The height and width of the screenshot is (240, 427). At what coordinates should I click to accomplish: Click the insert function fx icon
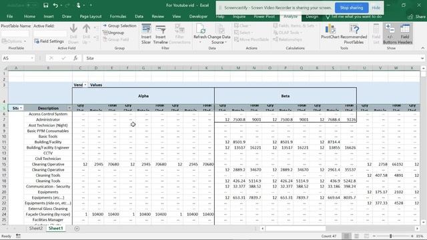click(75, 58)
